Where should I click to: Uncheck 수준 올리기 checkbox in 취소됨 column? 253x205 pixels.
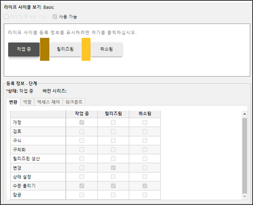tap(145, 186)
